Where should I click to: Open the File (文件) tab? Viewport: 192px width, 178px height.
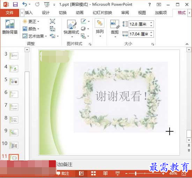click(9, 13)
